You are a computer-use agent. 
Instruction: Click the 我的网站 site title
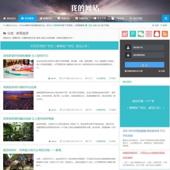pos(85,8)
